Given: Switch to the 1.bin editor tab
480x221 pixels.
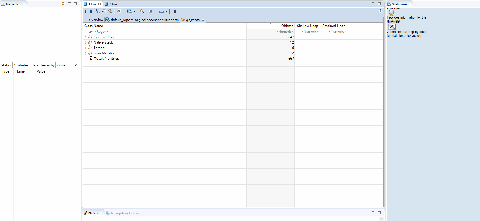Looking at the screenshot, I should pyautogui.click(x=92, y=4).
